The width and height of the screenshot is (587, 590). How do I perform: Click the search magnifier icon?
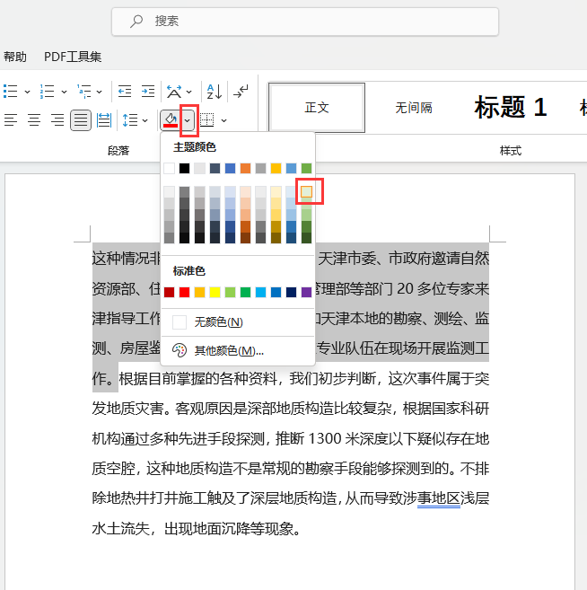[x=136, y=21]
